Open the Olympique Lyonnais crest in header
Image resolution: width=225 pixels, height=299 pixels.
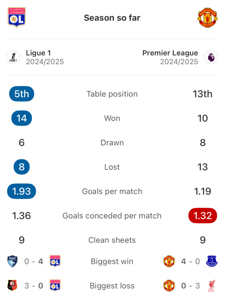click(x=17, y=18)
